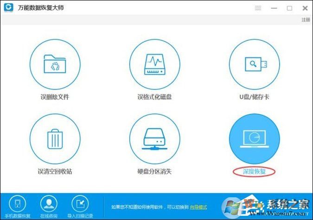Click the 导入扫描记录 import icon
Screen dimensions: 313x220
79,204
